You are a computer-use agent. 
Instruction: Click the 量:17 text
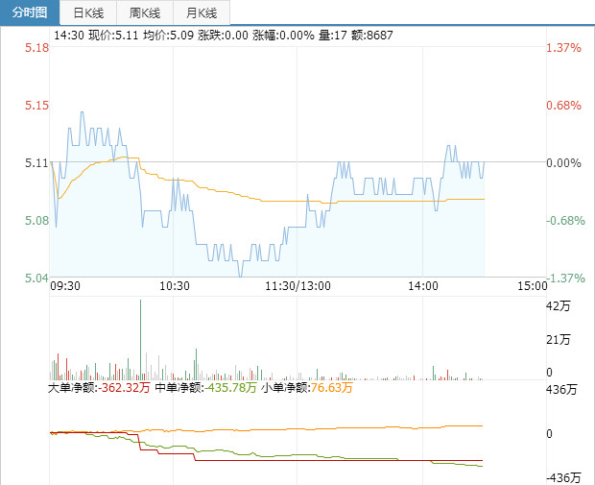(x=333, y=36)
